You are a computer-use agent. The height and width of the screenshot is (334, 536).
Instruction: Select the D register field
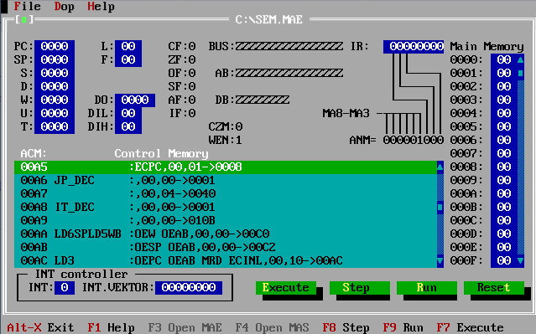[x=55, y=86]
